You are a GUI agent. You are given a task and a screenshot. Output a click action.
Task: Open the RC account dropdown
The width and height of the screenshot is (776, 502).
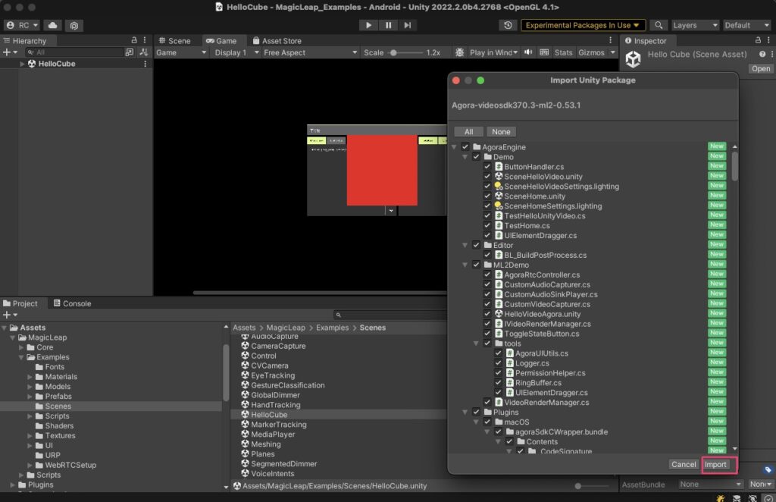pos(22,25)
